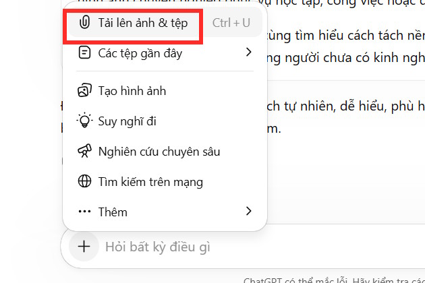The width and height of the screenshot is (425, 283).
Task: Expand the Các tệp gần đây submenu arrow
Action: 248,52
